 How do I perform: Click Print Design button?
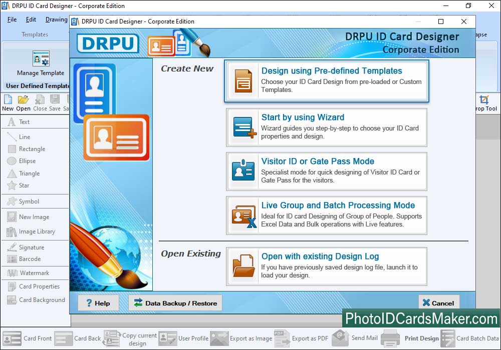pos(410,338)
